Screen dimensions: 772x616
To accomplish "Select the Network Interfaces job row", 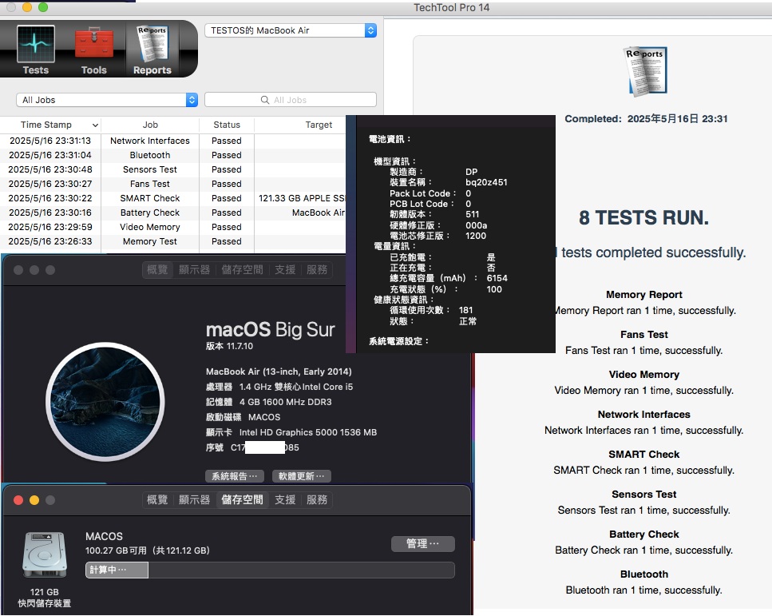I will [x=172, y=141].
